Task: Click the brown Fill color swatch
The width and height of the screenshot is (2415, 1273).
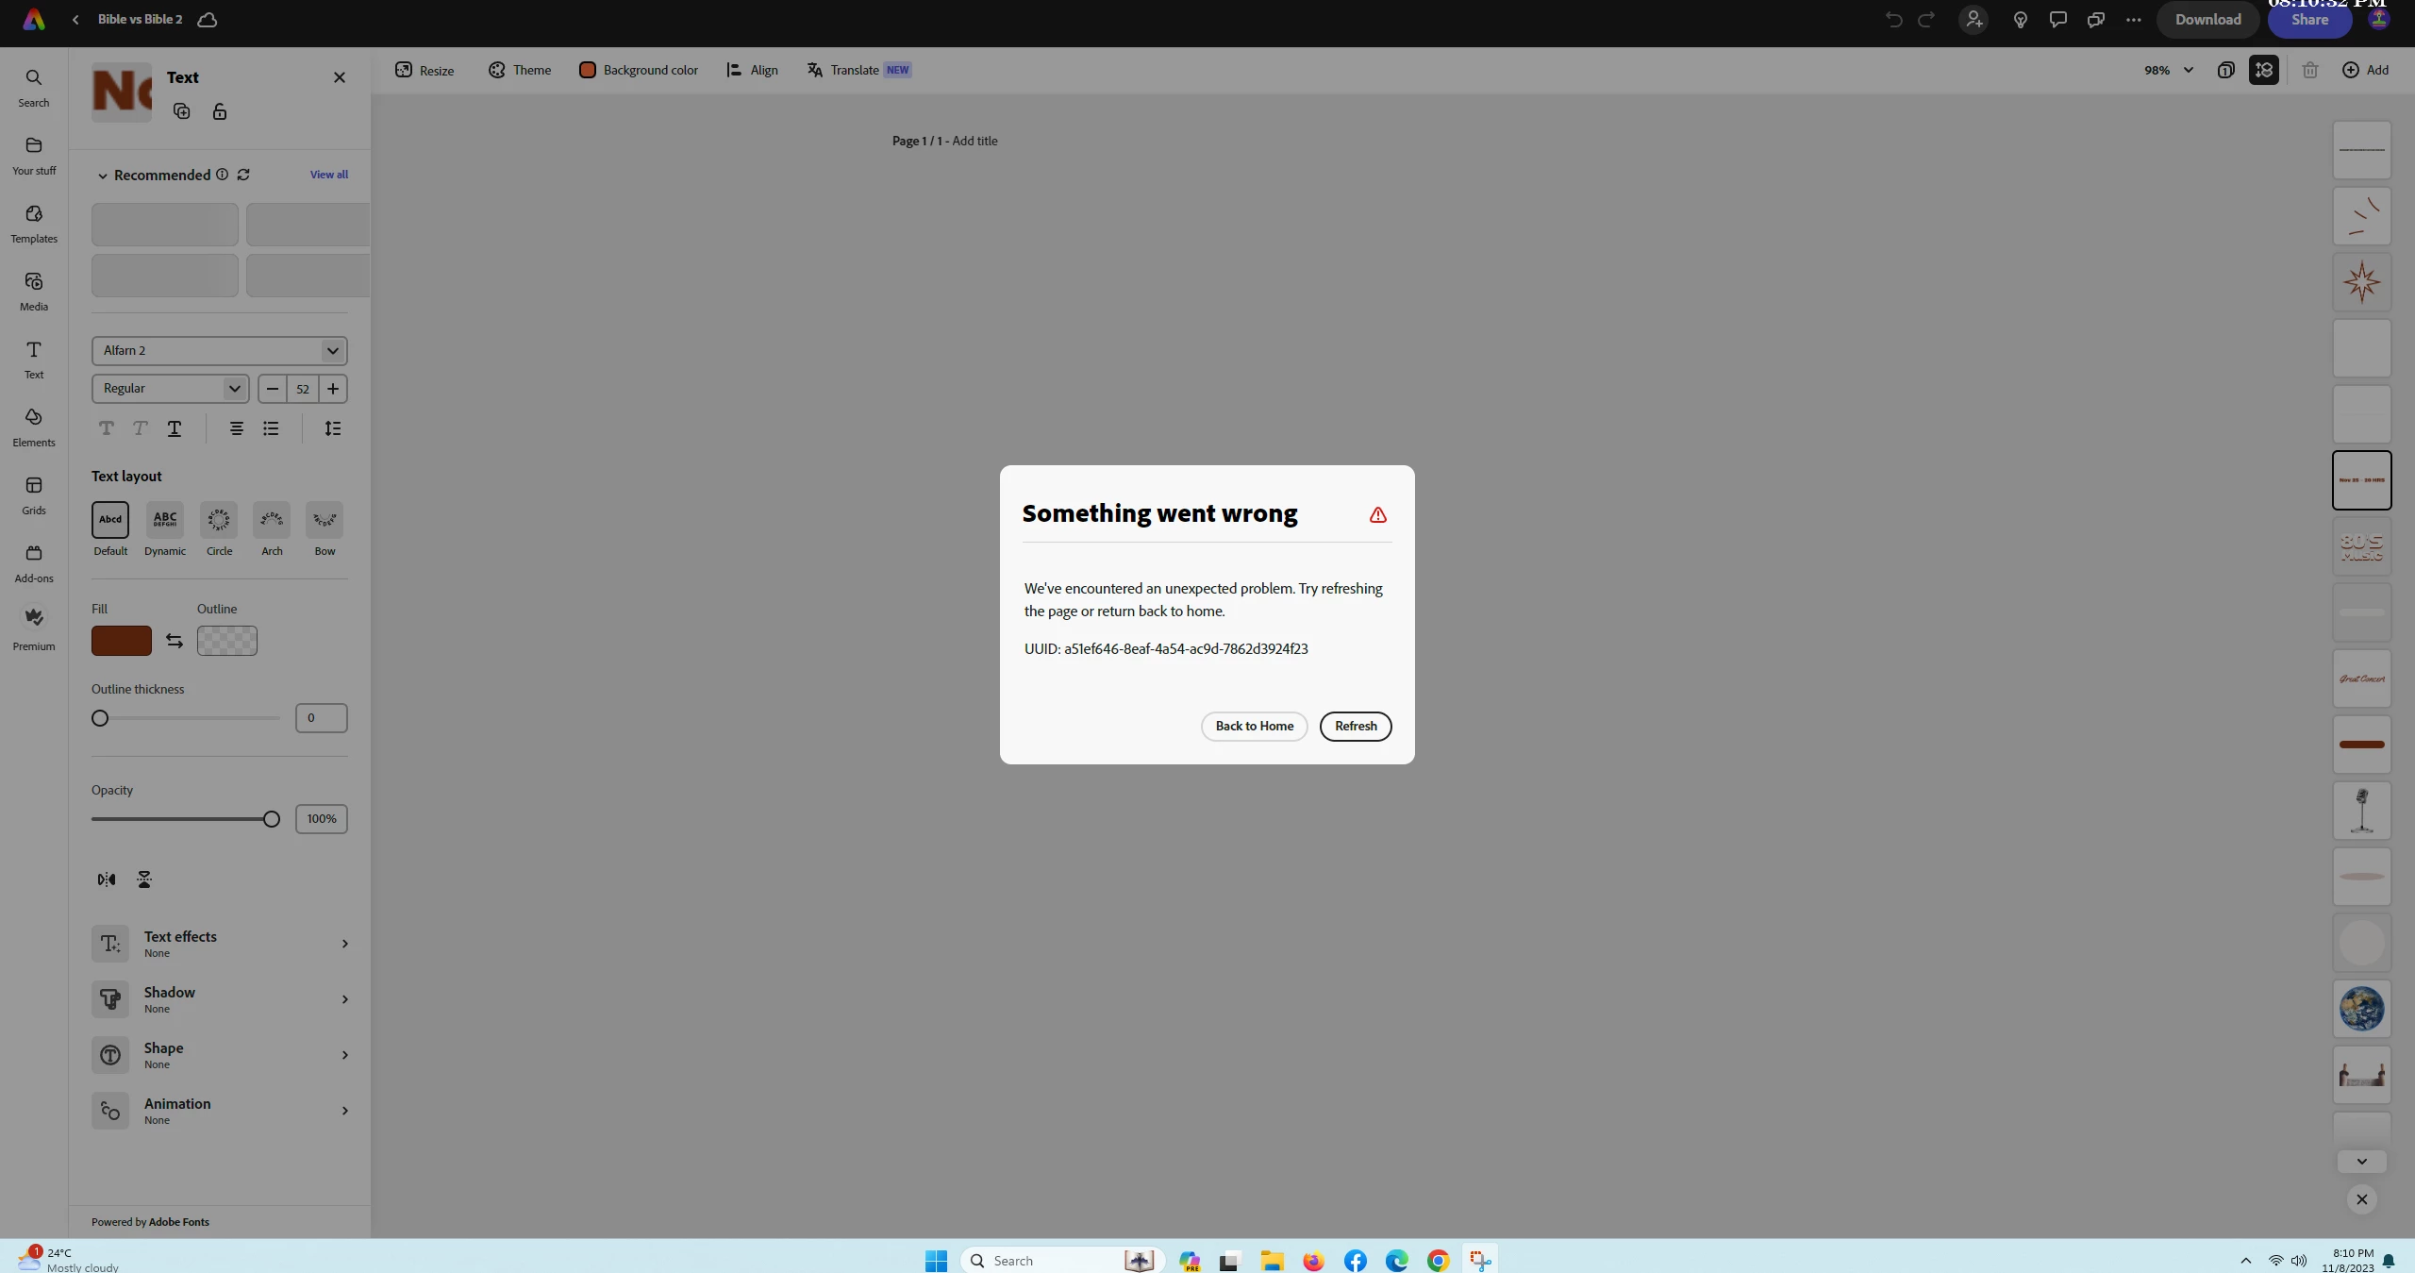Action: tap(122, 641)
